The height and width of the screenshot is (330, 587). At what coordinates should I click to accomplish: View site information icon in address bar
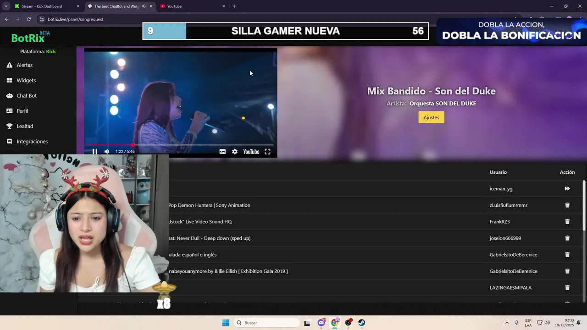pyautogui.click(x=42, y=19)
